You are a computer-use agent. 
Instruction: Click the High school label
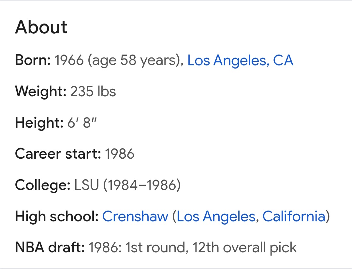tap(57, 216)
